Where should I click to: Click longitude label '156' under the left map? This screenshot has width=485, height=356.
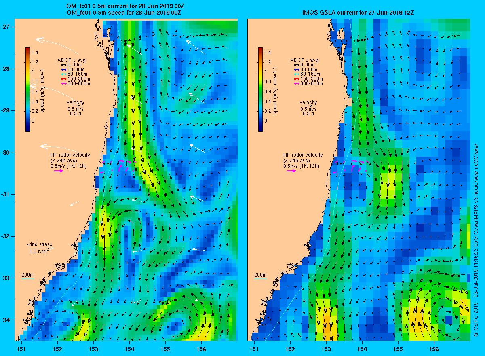(201, 349)
